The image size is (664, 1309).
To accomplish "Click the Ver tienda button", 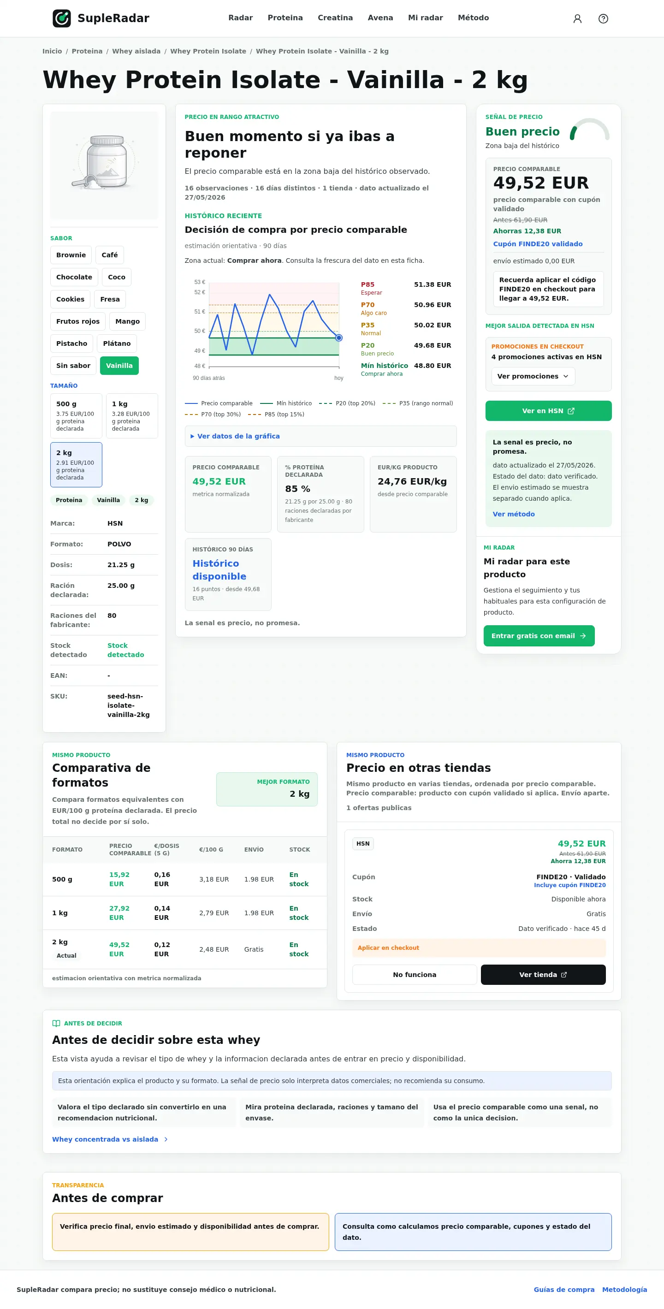I will tap(543, 975).
